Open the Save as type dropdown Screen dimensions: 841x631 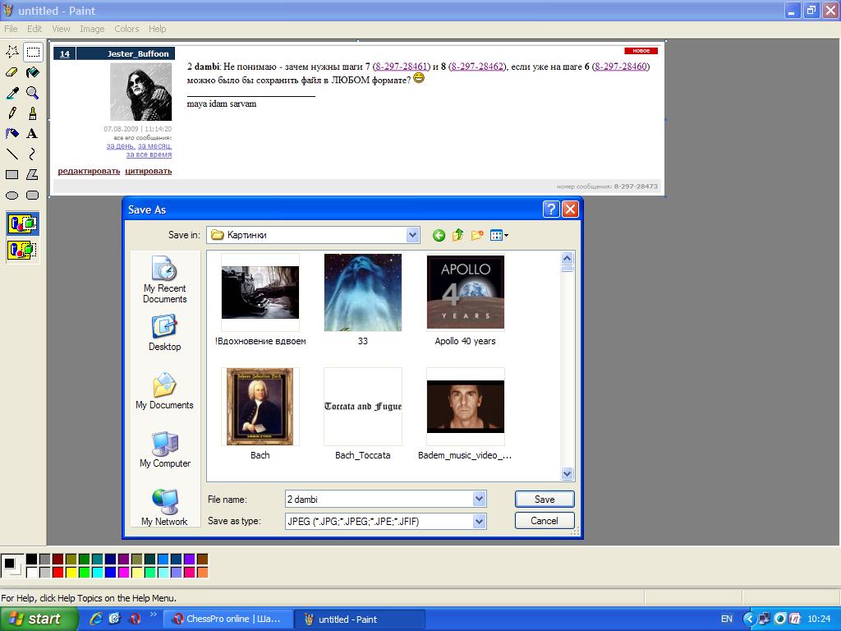pos(479,521)
